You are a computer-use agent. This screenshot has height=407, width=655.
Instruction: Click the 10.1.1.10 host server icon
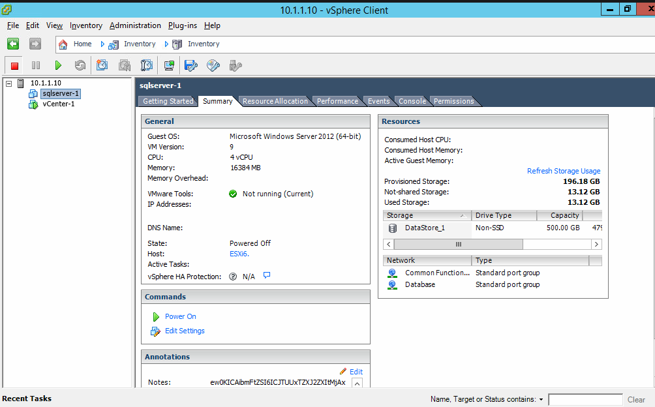tap(20, 83)
